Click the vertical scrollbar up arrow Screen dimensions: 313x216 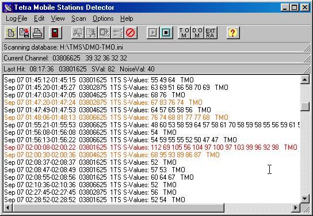pos(304,80)
